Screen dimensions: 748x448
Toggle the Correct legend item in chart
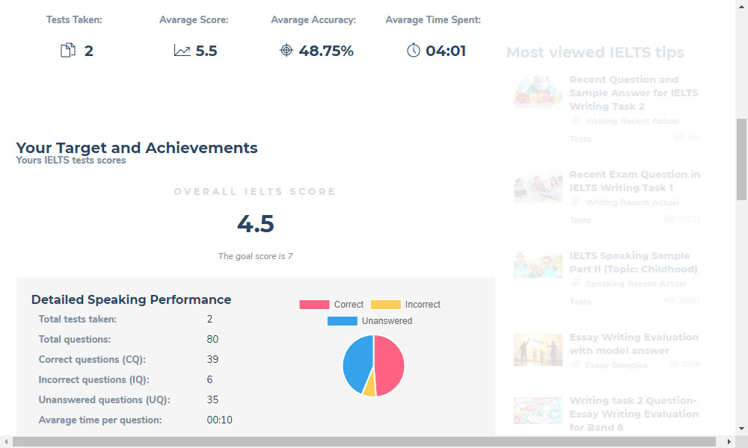pos(331,305)
